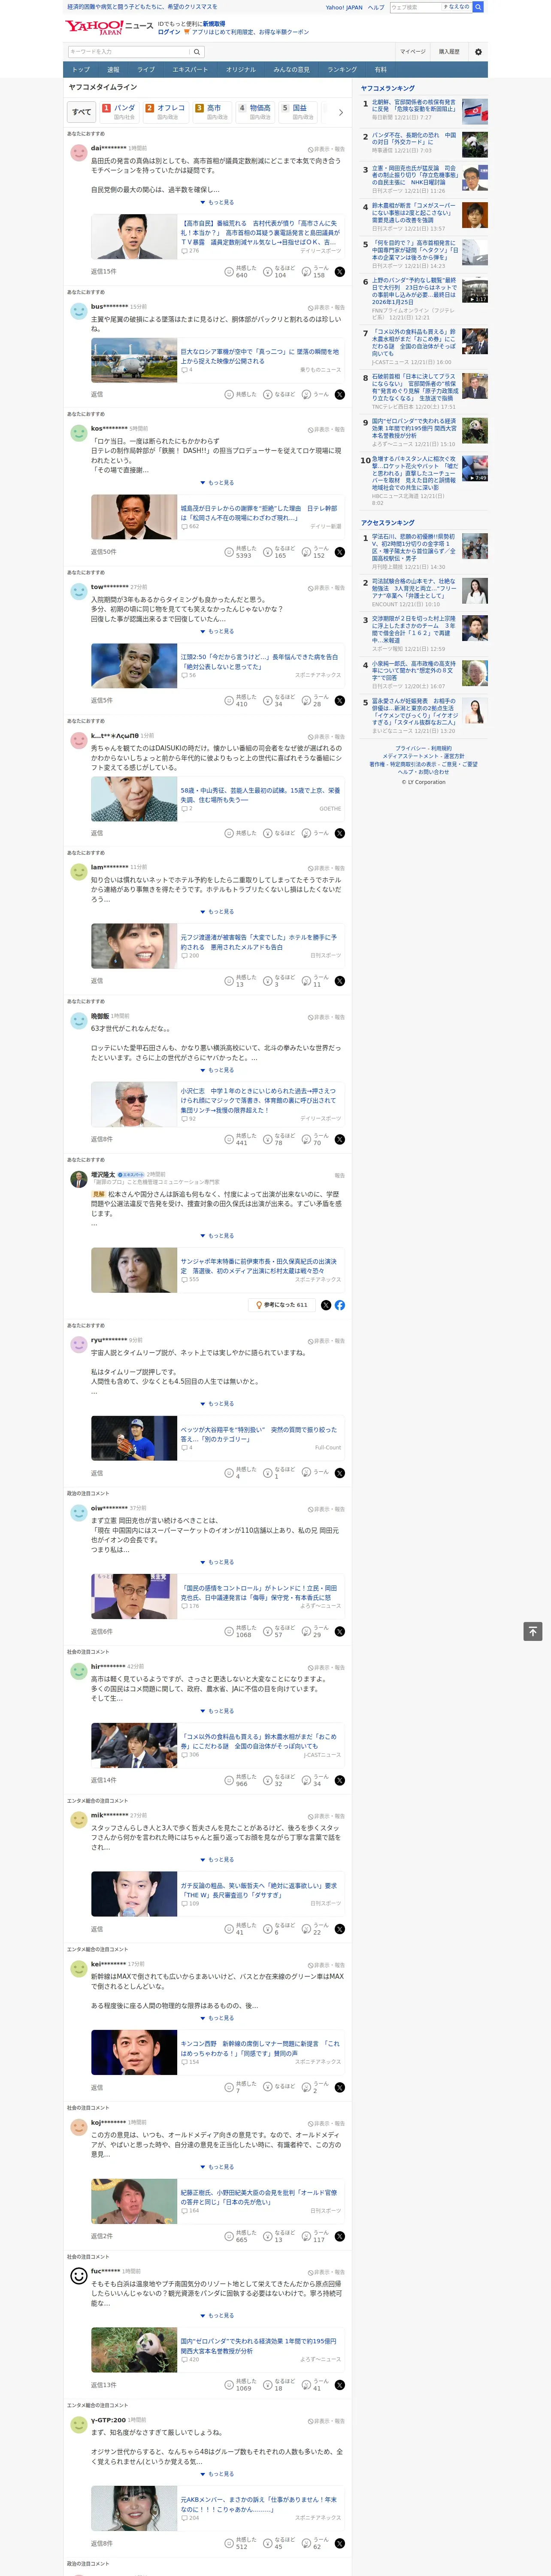Click the ウェブ検索 input field
The image size is (551, 2576).
[x=415, y=7]
